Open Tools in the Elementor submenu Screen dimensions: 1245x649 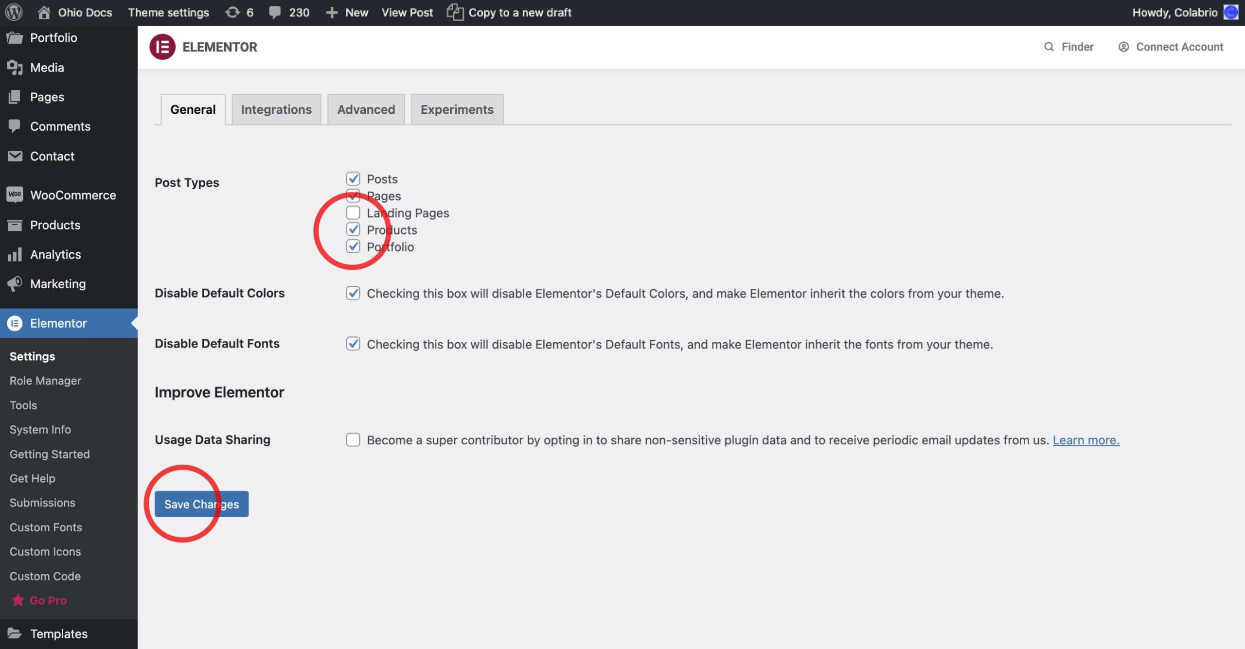click(23, 405)
